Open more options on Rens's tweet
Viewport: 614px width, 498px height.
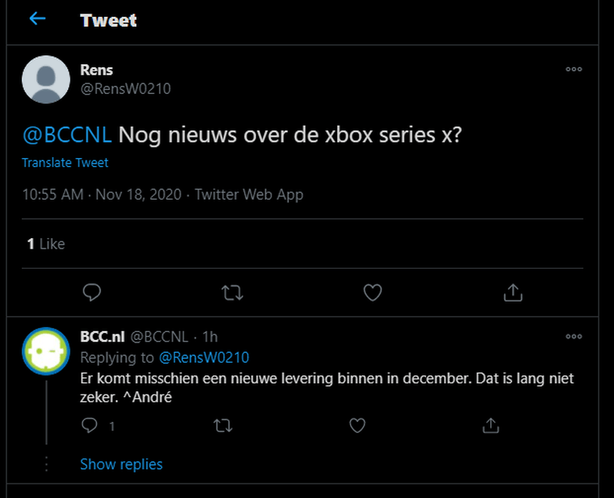(573, 70)
